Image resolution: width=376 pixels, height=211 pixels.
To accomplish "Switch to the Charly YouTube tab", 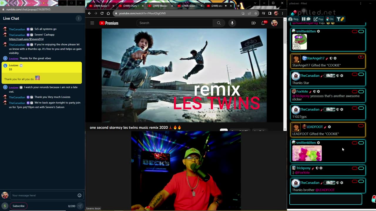I will [131, 6].
